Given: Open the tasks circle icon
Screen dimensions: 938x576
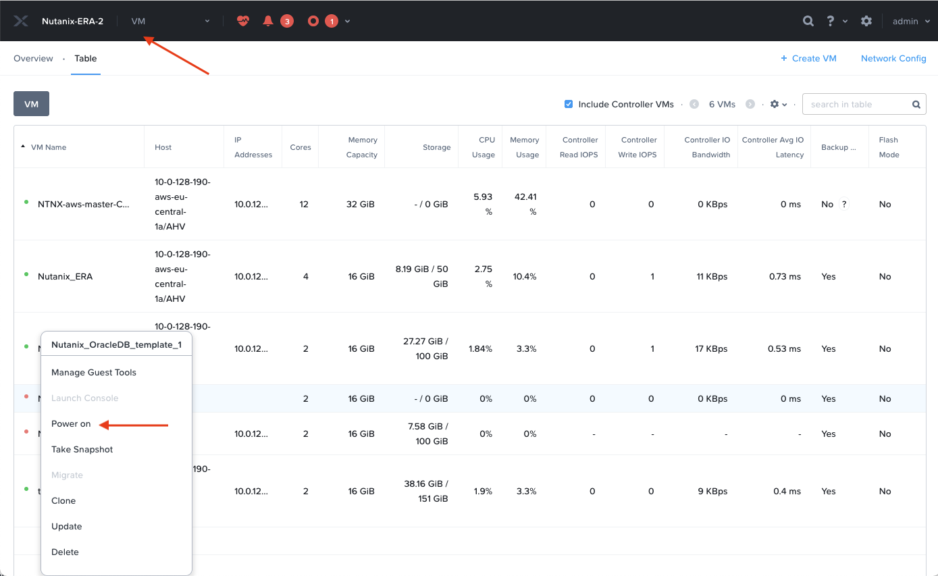Looking at the screenshot, I should tap(313, 21).
